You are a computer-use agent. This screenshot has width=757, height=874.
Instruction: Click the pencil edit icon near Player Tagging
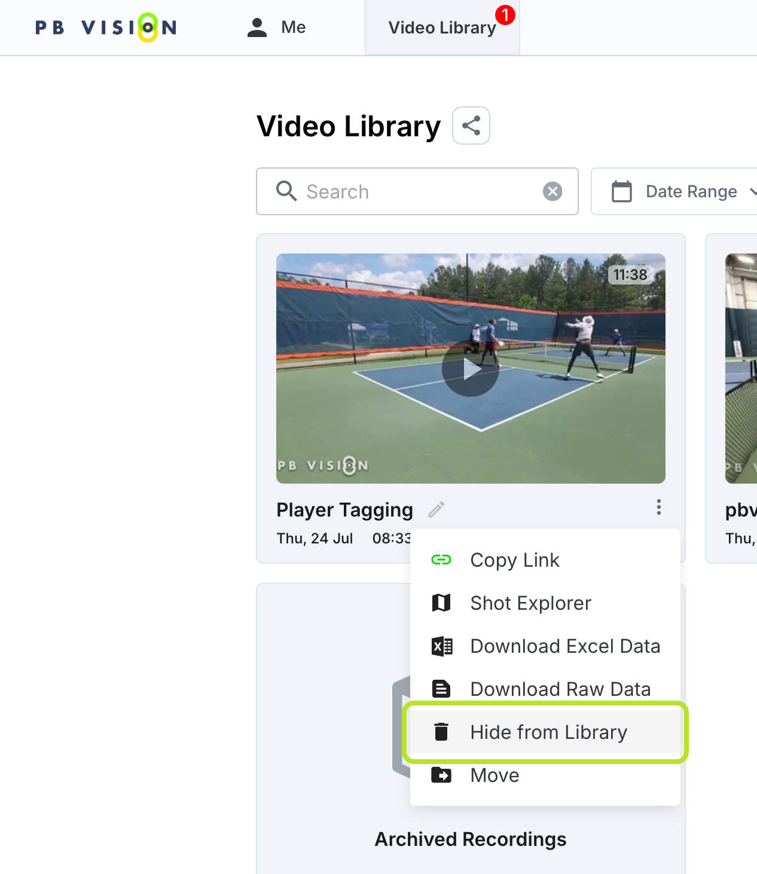coord(437,509)
